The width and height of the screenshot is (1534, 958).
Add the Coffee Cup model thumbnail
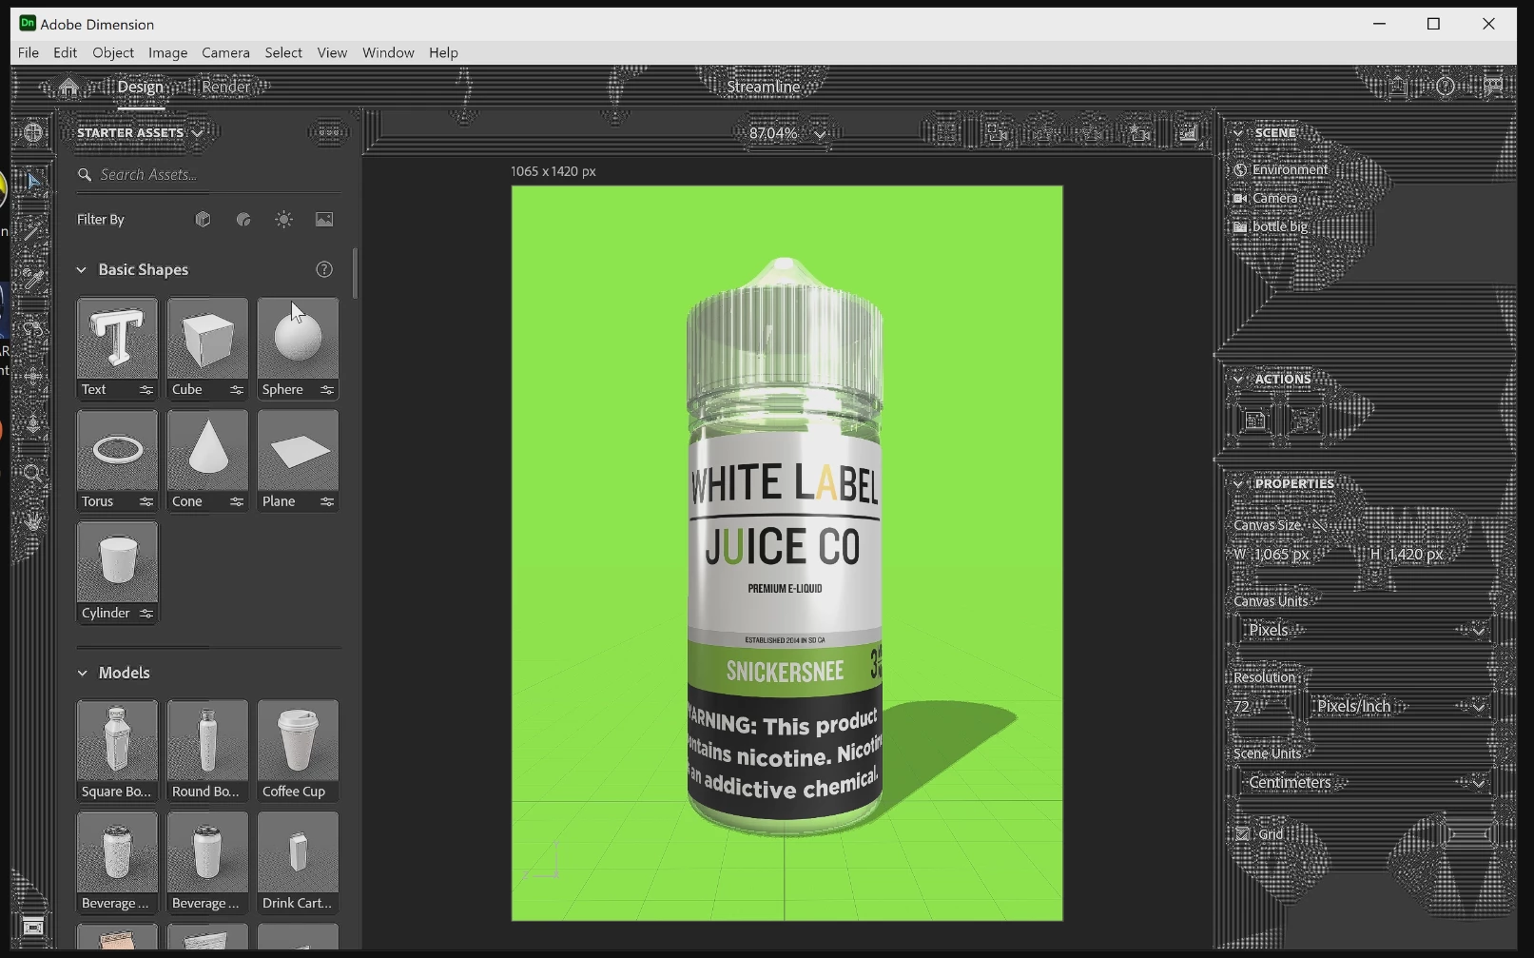click(298, 742)
